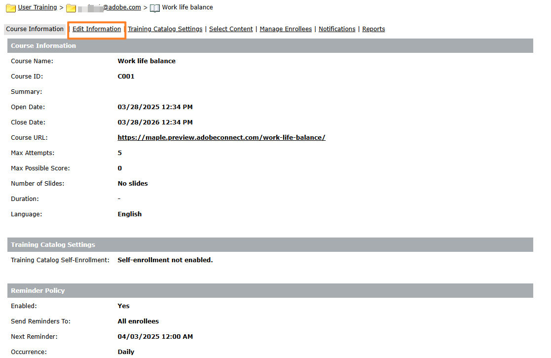551x358 pixels.
Task: Click the Course ID value C001
Action: coord(126,77)
